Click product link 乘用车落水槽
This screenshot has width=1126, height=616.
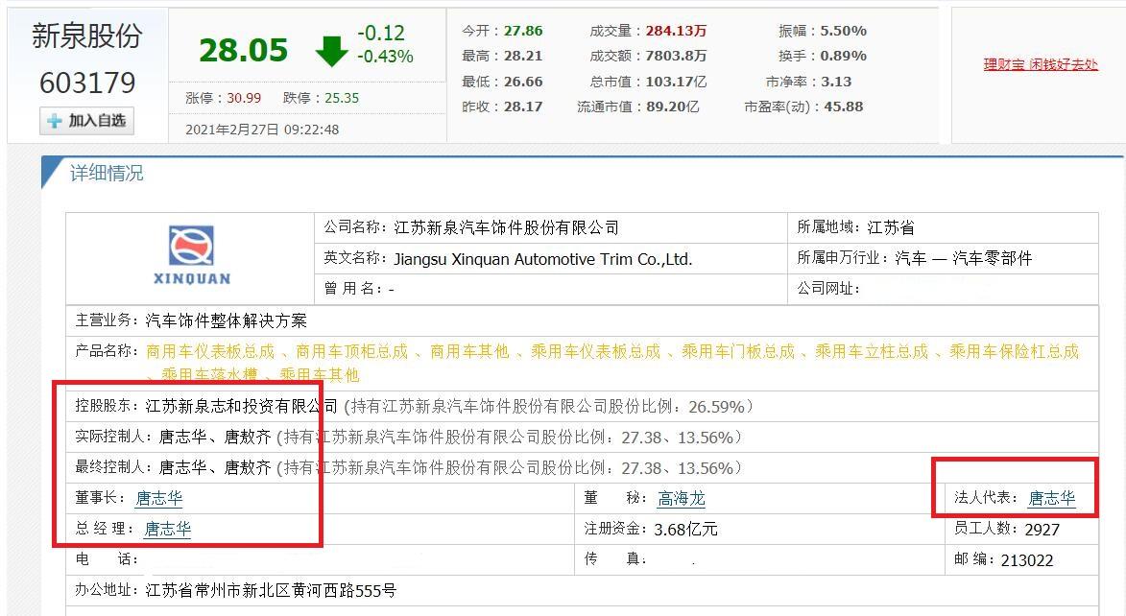pos(209,375)
